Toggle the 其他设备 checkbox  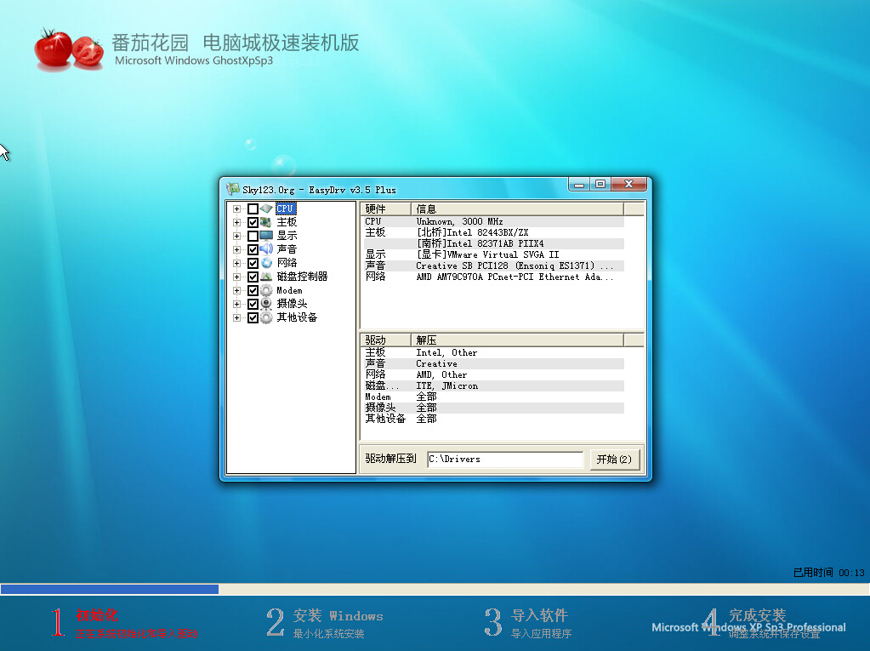(x=253, y=317)
